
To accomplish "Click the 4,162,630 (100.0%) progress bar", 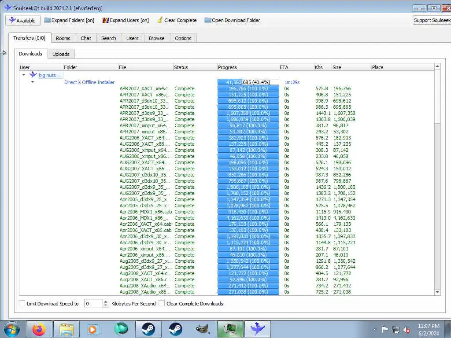I will pos(248,218).
